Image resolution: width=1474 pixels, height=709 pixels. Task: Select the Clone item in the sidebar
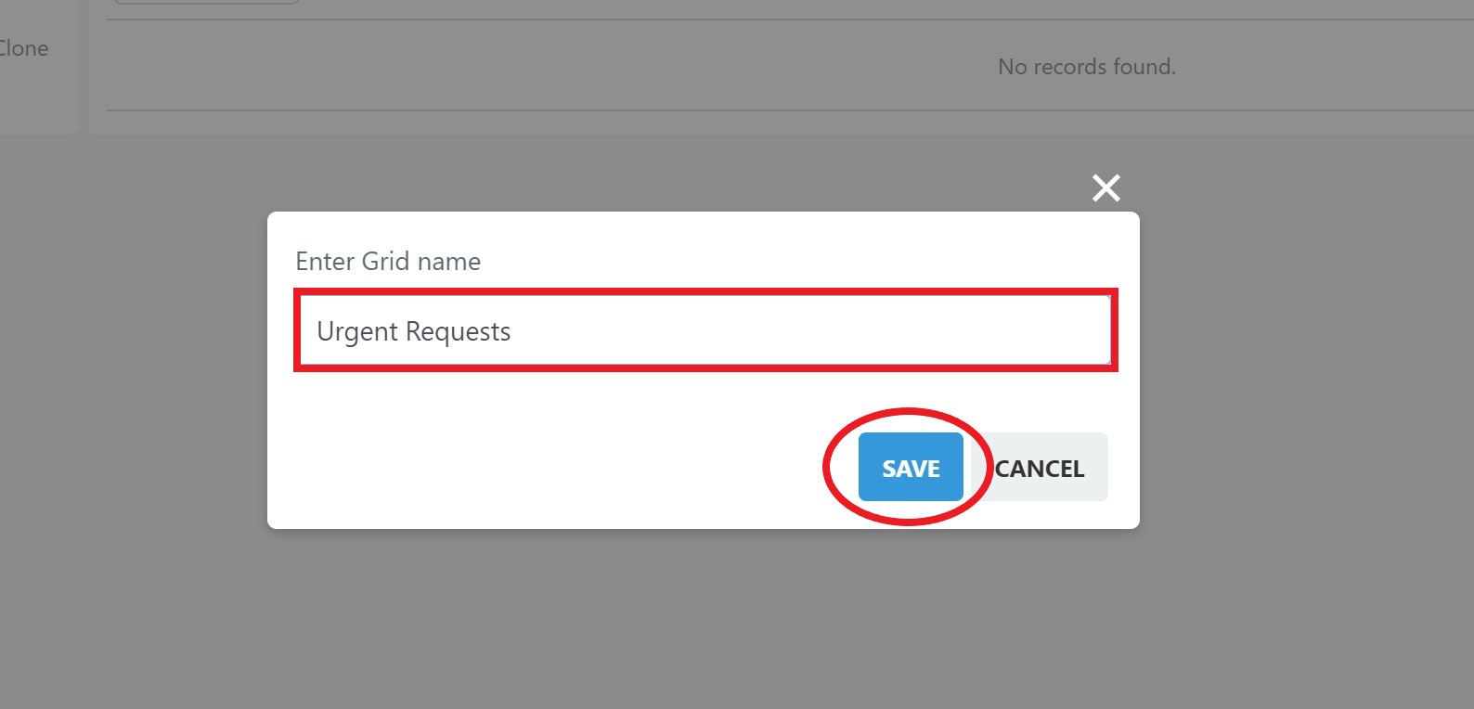(23, 48)
